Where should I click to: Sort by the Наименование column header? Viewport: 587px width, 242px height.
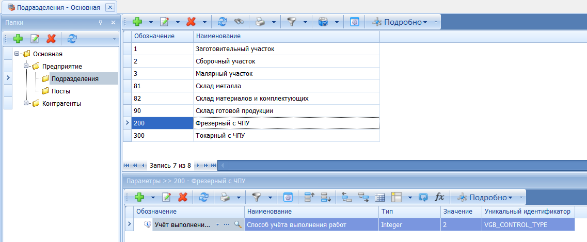point(287,36)
